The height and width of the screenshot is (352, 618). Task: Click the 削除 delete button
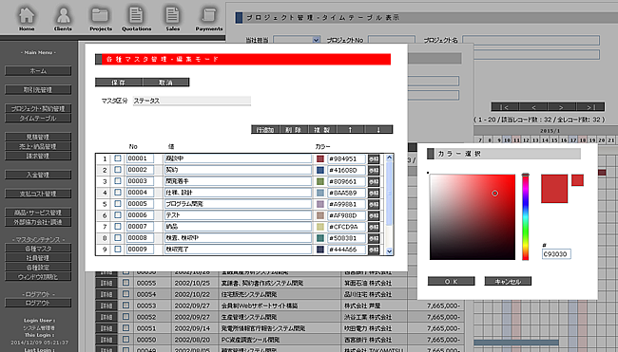pos(293,129)
